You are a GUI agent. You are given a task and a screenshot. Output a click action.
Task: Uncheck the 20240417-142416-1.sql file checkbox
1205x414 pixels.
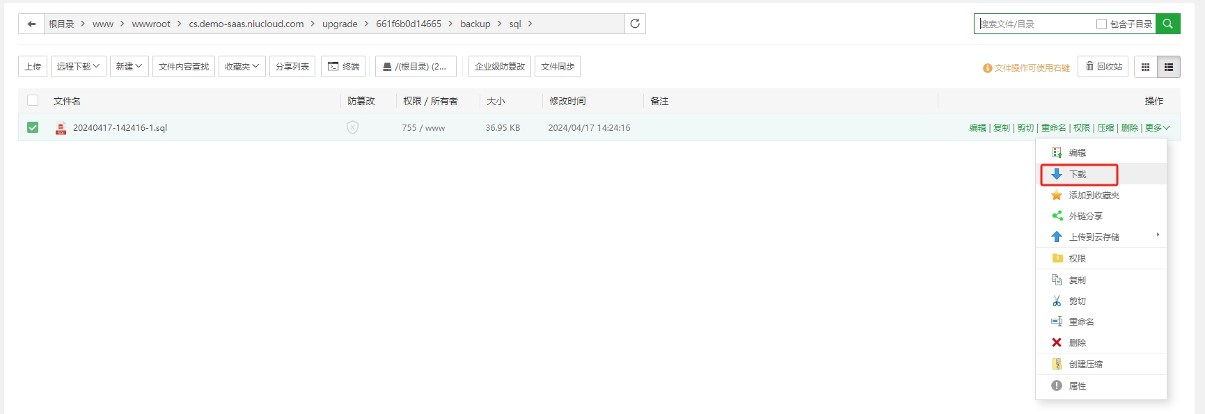point(33,127)
